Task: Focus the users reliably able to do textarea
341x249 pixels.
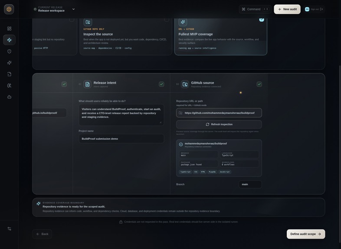Action: tap(121, 115)
